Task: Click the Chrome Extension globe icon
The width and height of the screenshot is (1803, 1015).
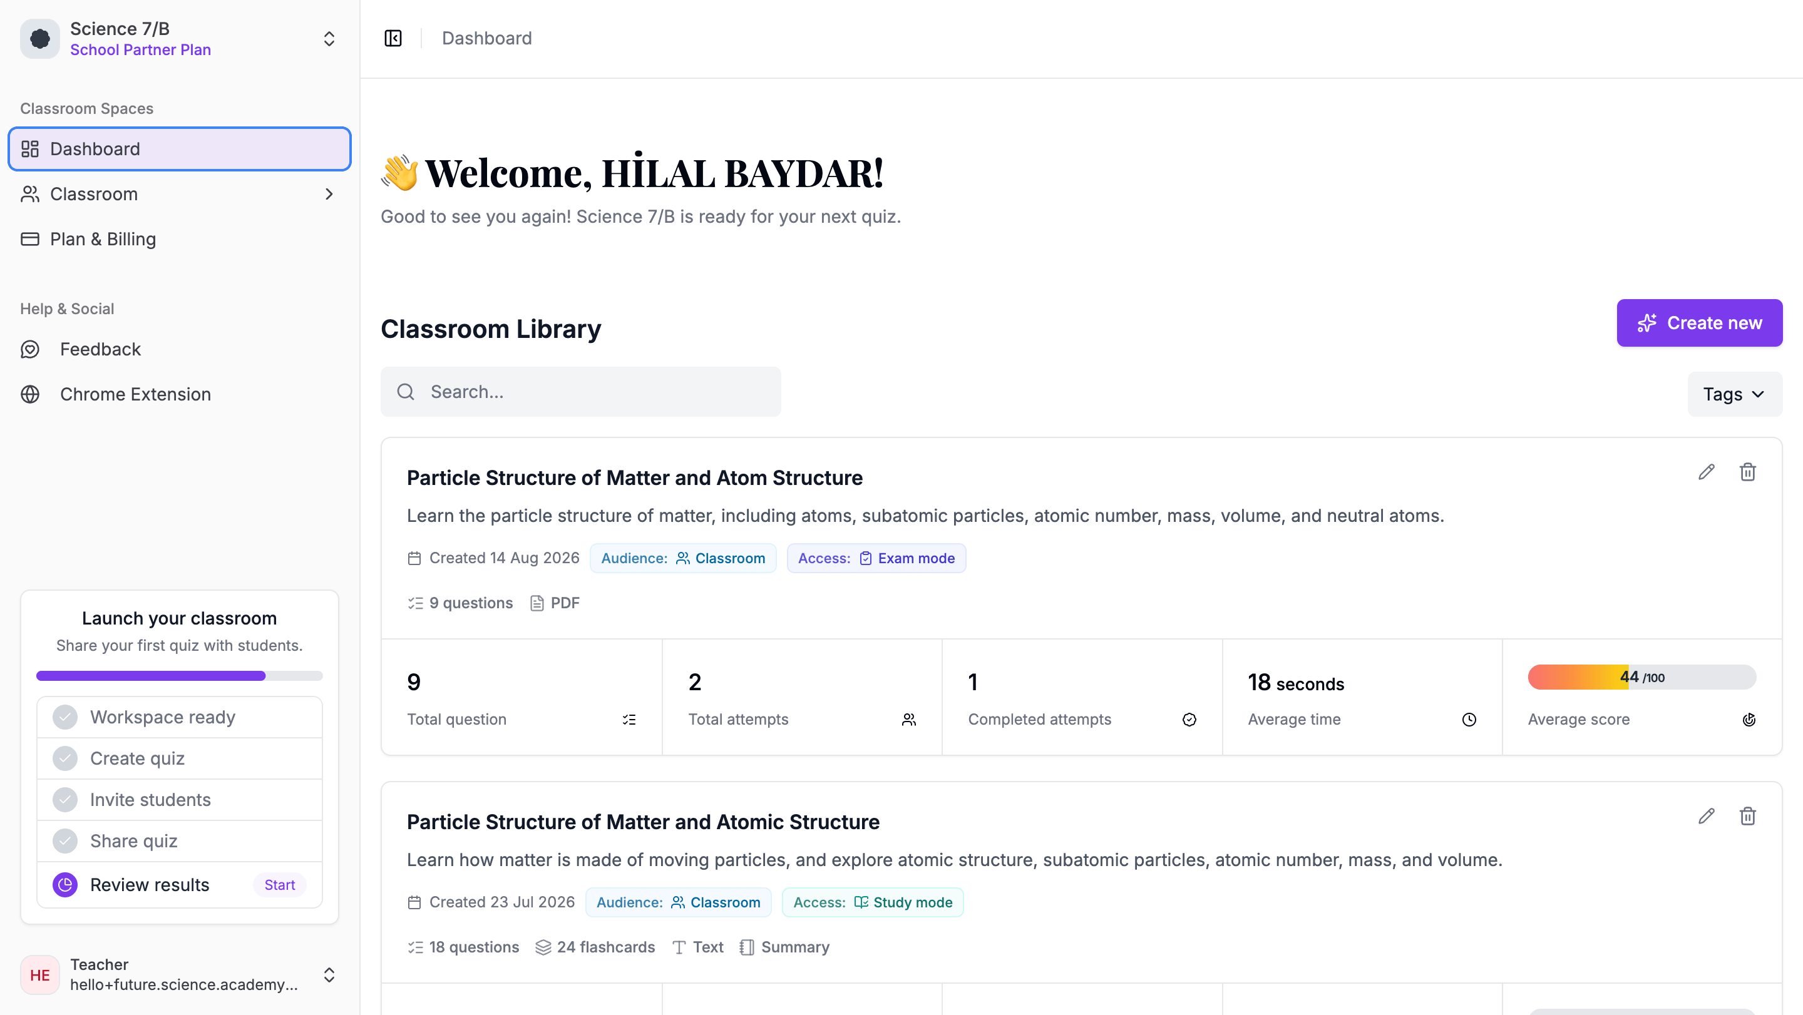Action: (x=30, y=394)
